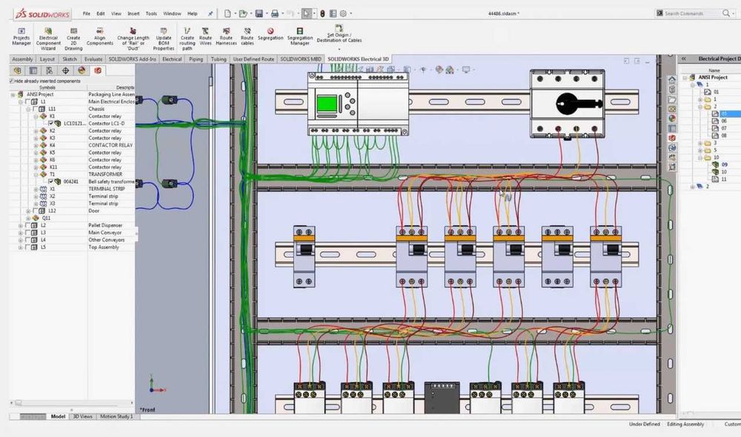Expand folder 3 in Electrical Project tree
The height and width of the screenshot is (437, 741).
700,143
